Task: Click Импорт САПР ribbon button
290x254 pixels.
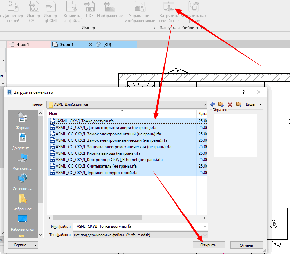Action: (34, 12)
